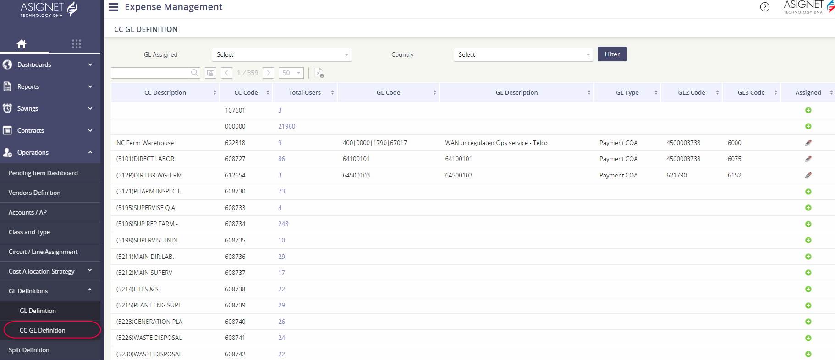Open the Country dropdown
Image resolution: width=835 pixels, height=360 pixels.
tap(523, 54)
